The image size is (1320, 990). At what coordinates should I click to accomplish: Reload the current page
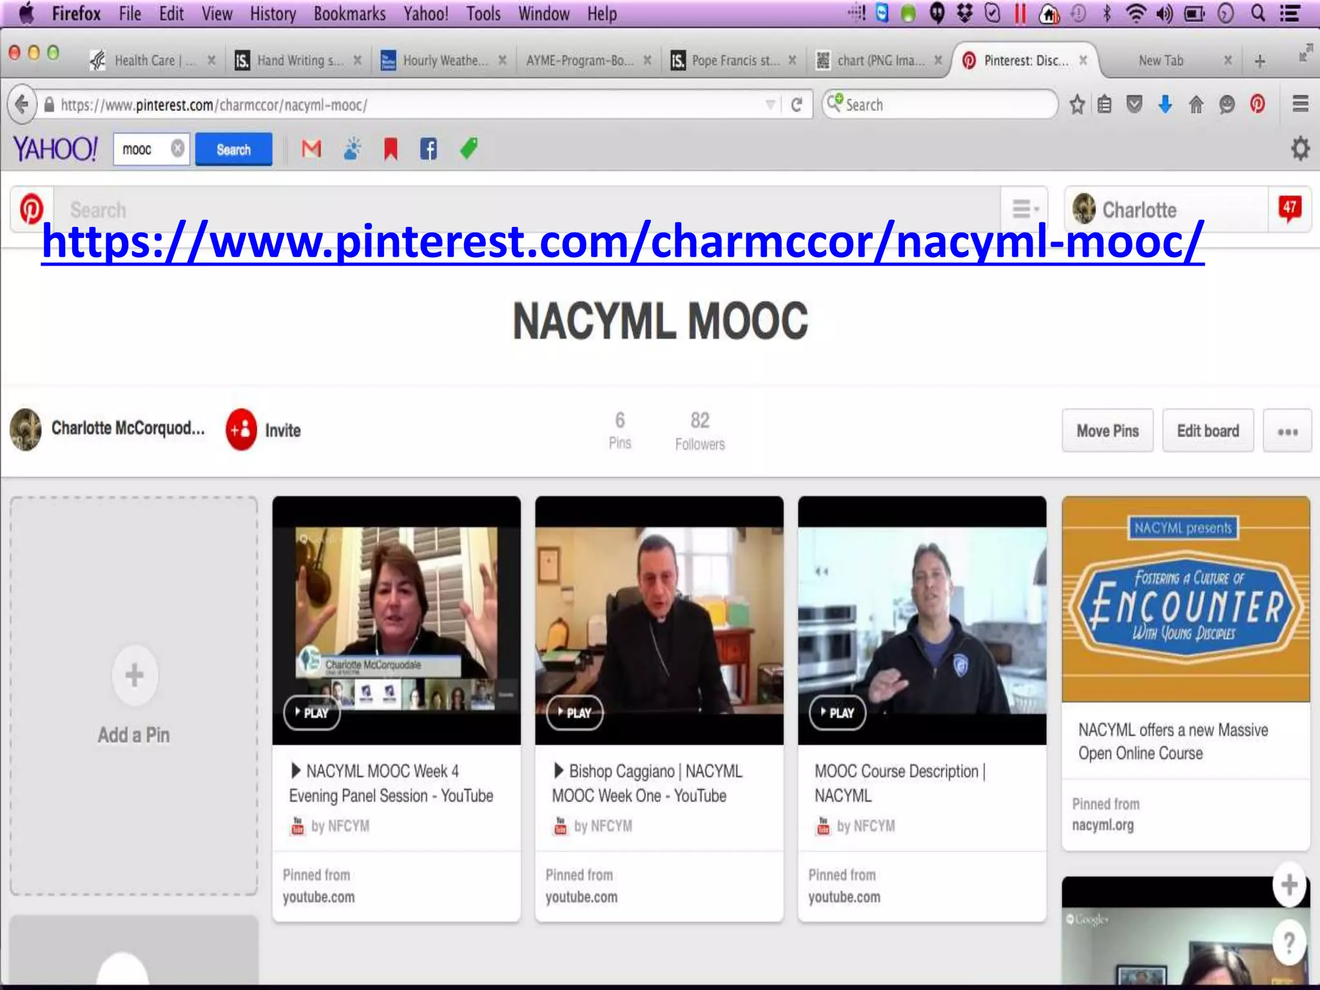[x=797, y=105]
